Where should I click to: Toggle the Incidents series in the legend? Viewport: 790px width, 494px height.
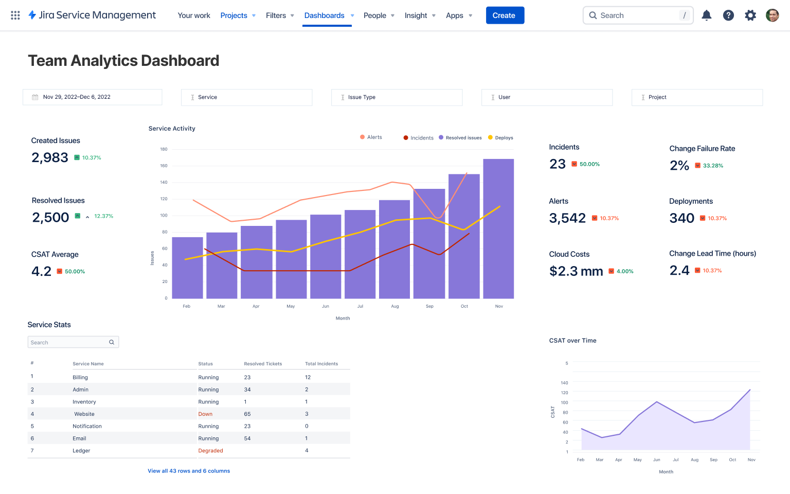(x=418, y=137)
